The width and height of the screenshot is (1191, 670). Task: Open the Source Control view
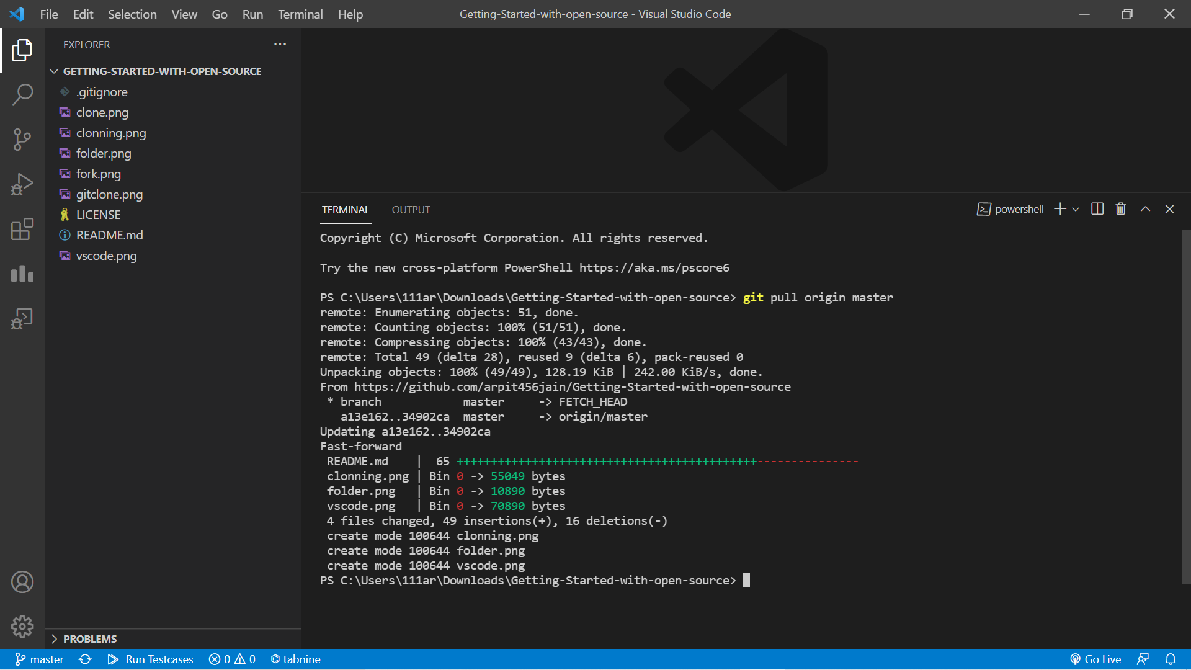(x=22, y=140)
